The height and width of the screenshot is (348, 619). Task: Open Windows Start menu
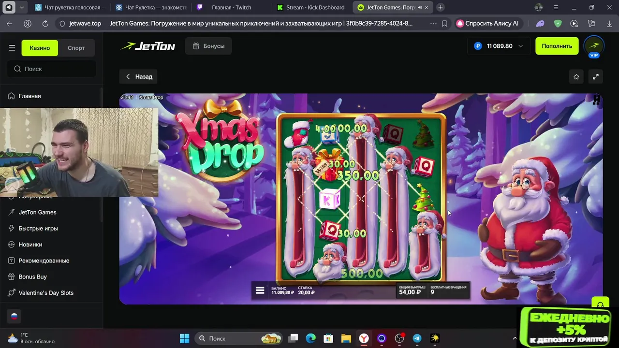[185, 338]
